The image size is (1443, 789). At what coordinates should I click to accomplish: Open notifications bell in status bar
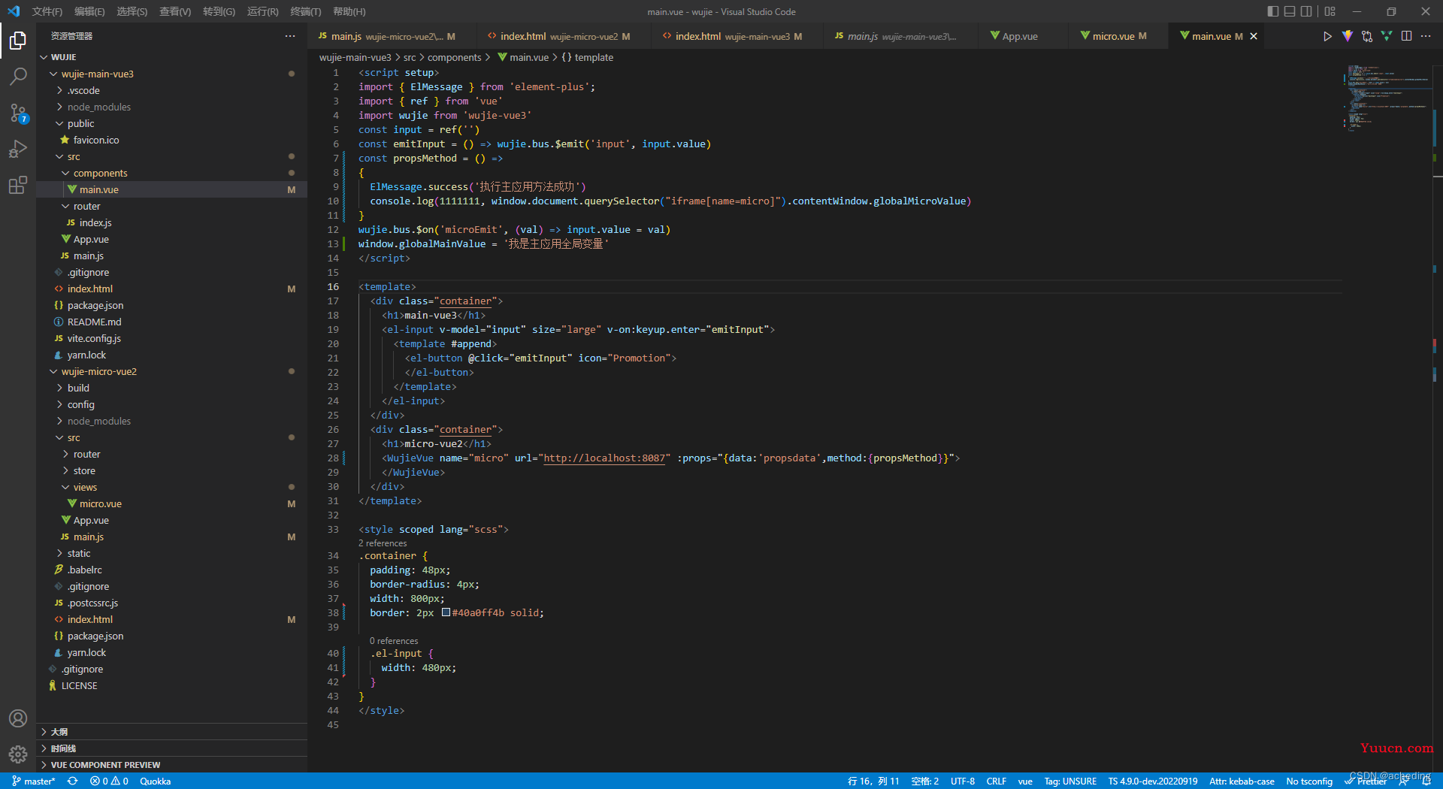point(1426,781)
